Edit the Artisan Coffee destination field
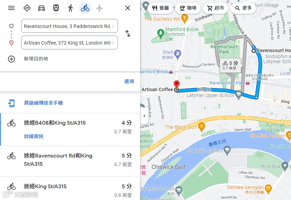Screen dimensions: 291x200 point(70,42)
